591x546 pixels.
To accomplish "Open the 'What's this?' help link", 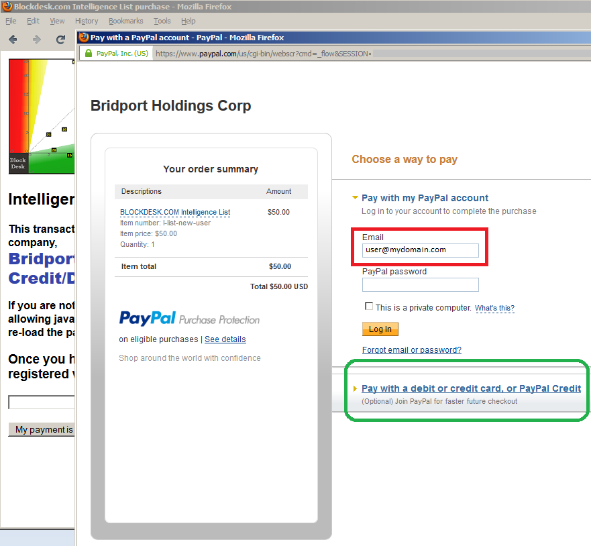I will pyautogui.click(x=494, y=308).
